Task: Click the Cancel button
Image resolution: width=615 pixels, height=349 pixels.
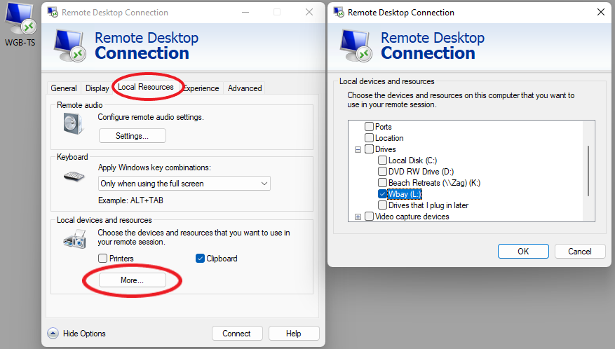Action: tap(580, 252)
